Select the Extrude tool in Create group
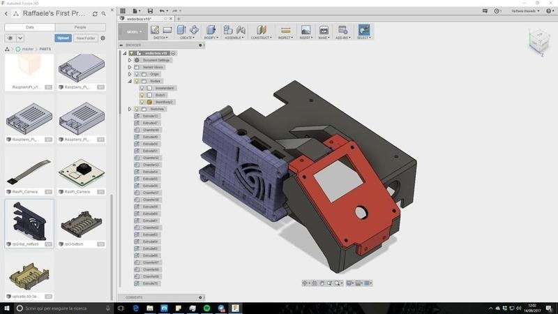Screen dimensions: 558x314 click(x=181, y=30)
